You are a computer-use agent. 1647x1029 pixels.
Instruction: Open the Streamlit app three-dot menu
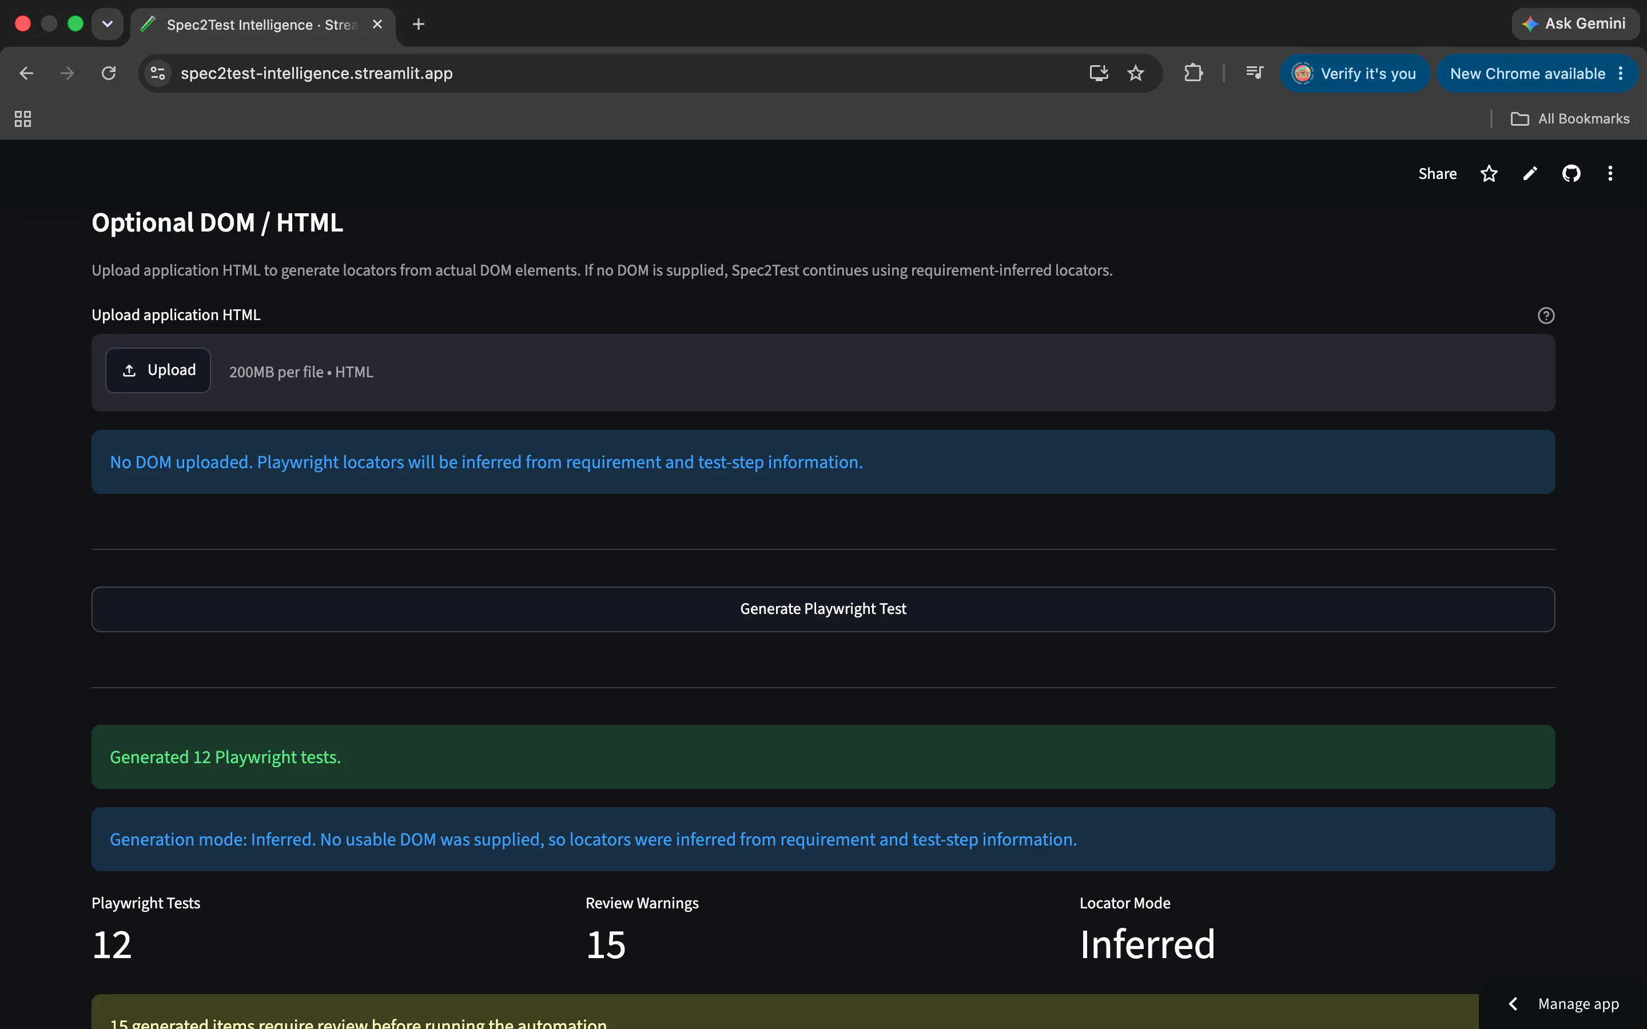click(x=1610, y=174)
